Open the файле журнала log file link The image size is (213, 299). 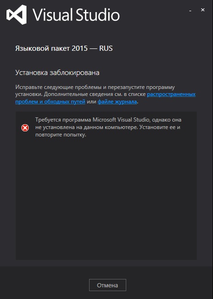pyautogui.click(x=117, y=102)
